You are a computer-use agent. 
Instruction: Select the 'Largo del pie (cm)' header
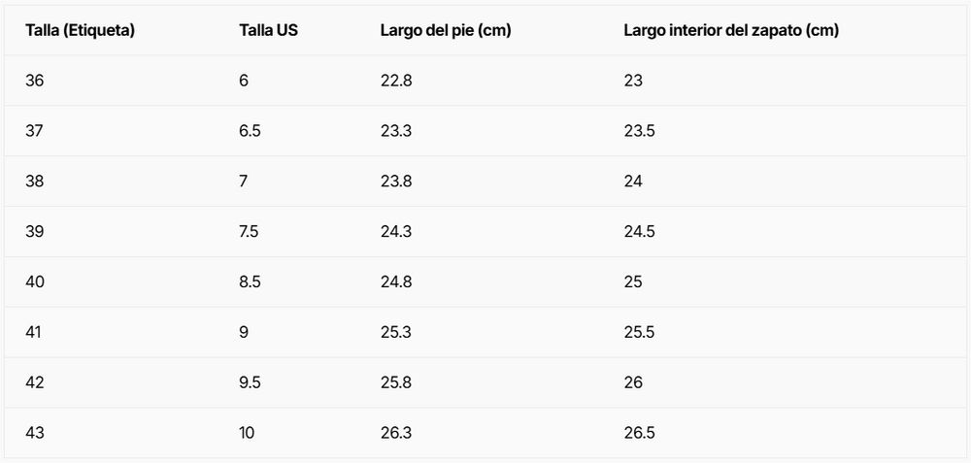tap(446, 30)
